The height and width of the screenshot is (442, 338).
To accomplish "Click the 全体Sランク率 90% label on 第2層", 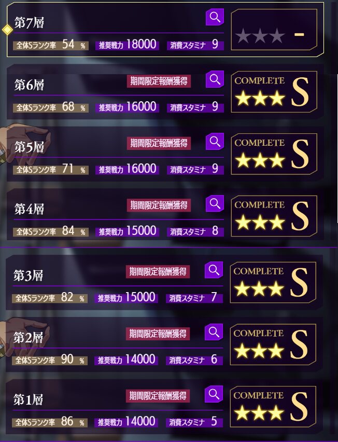I will tap(50, 360).
